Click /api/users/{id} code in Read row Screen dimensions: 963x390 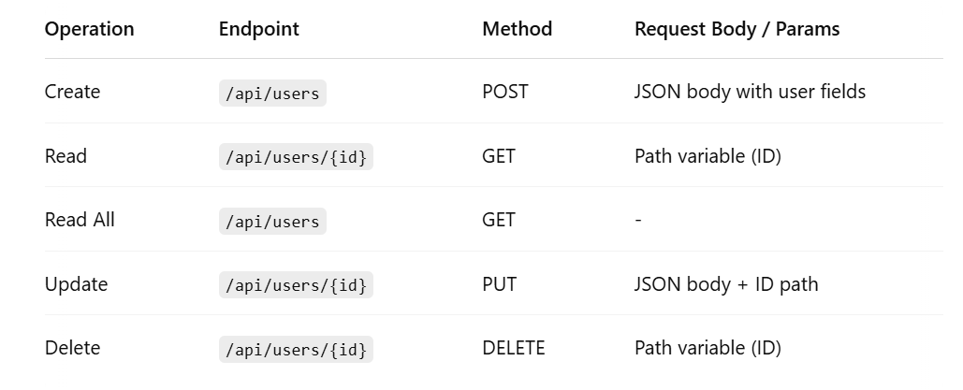296,156
